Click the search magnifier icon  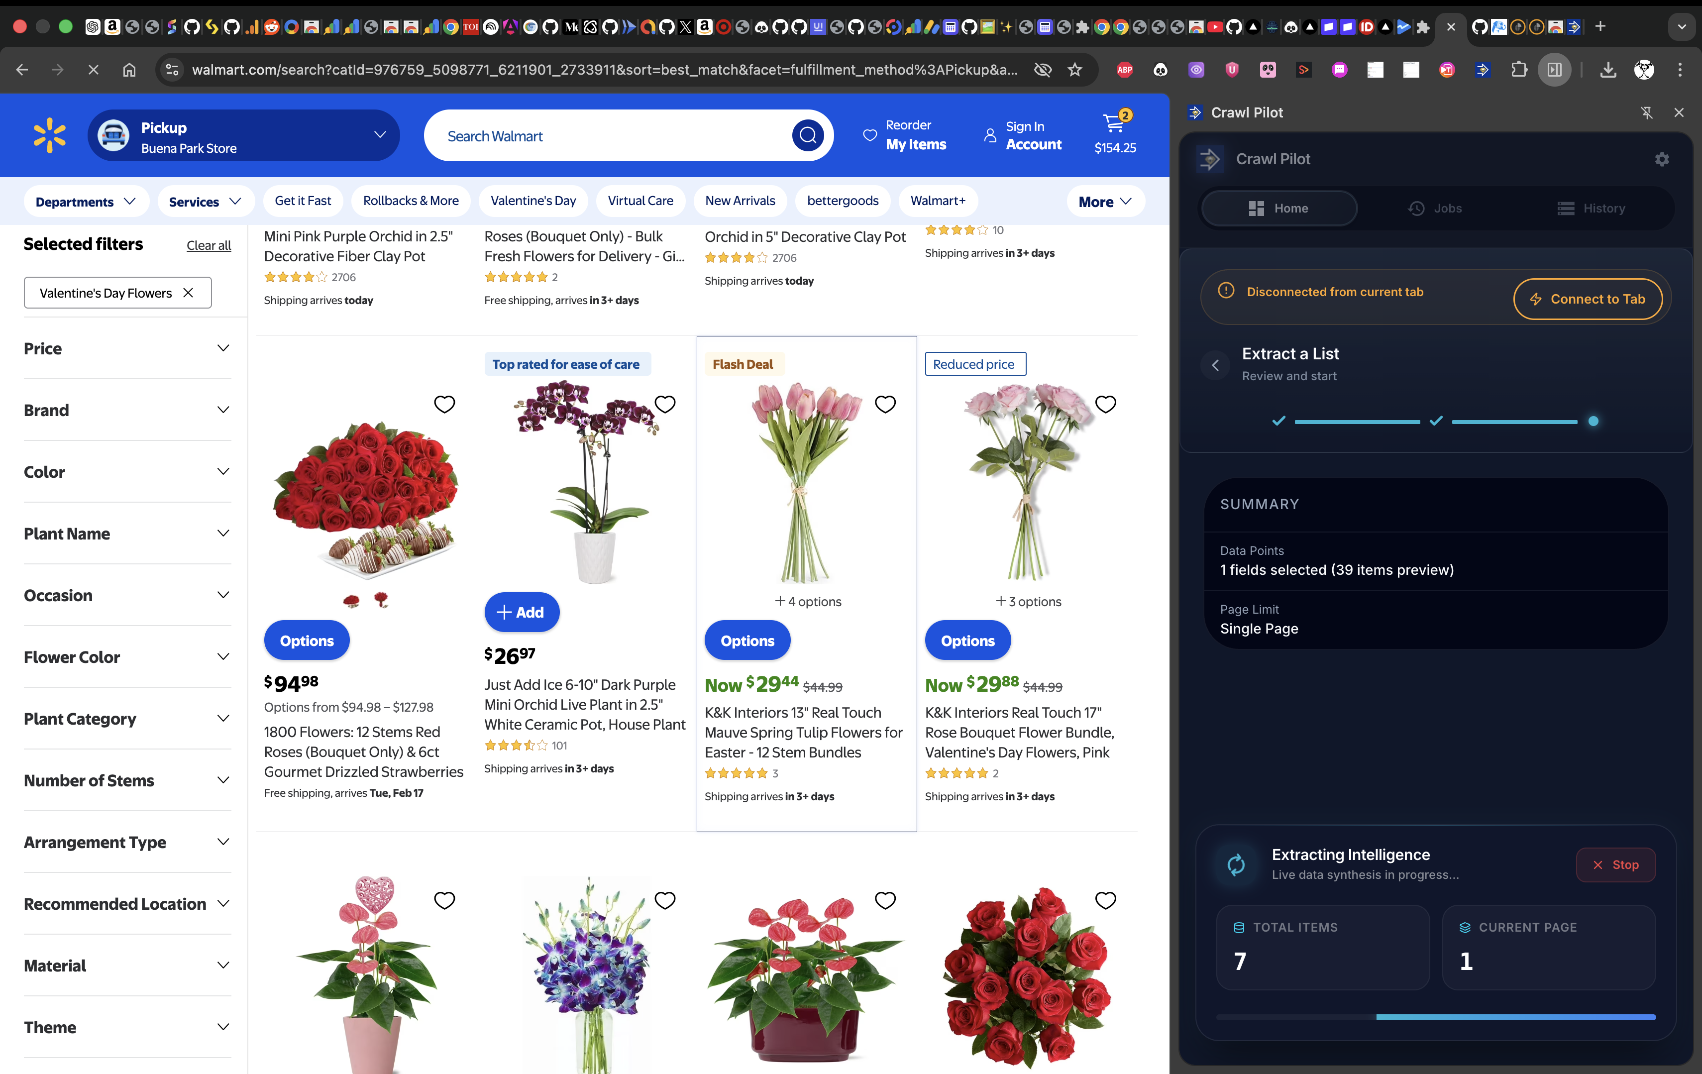tap(808, 135)
